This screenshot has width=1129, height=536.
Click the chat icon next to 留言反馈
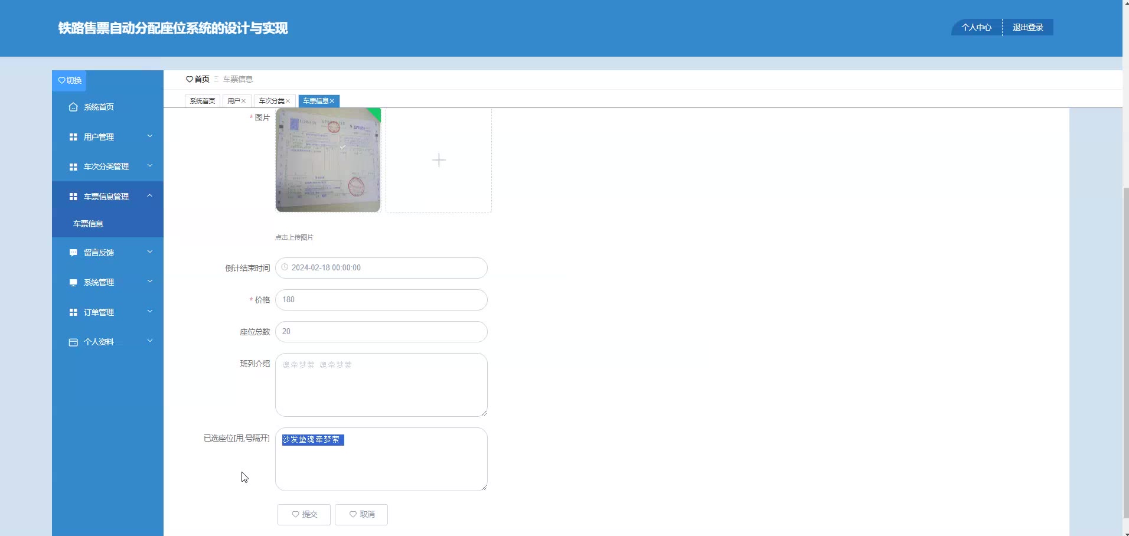[x=73, y=253]
